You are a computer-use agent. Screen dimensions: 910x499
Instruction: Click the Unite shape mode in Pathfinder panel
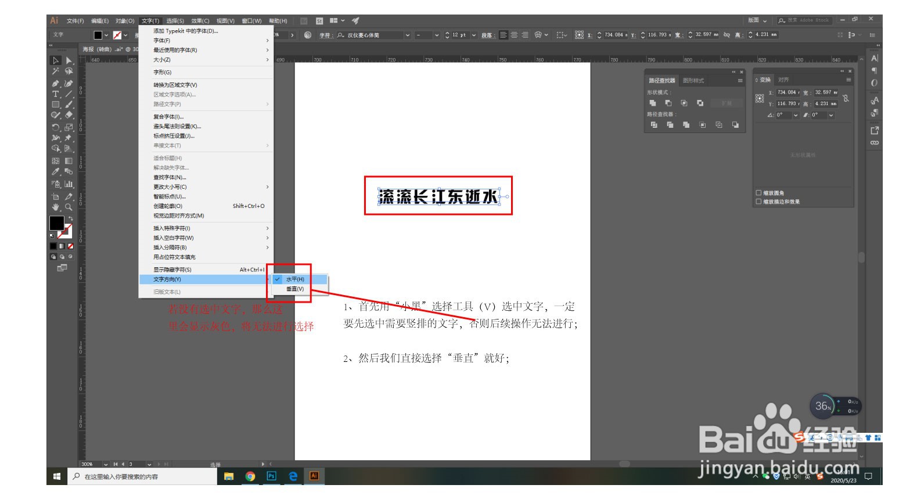(x=653, y=103)
